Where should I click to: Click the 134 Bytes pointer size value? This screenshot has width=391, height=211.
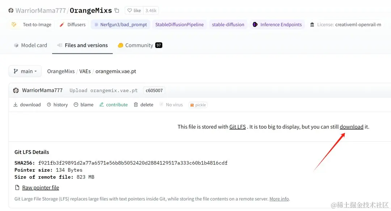[69, 170]
